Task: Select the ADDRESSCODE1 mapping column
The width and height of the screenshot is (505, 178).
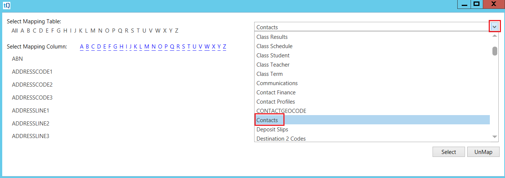Action: (32, 72)
